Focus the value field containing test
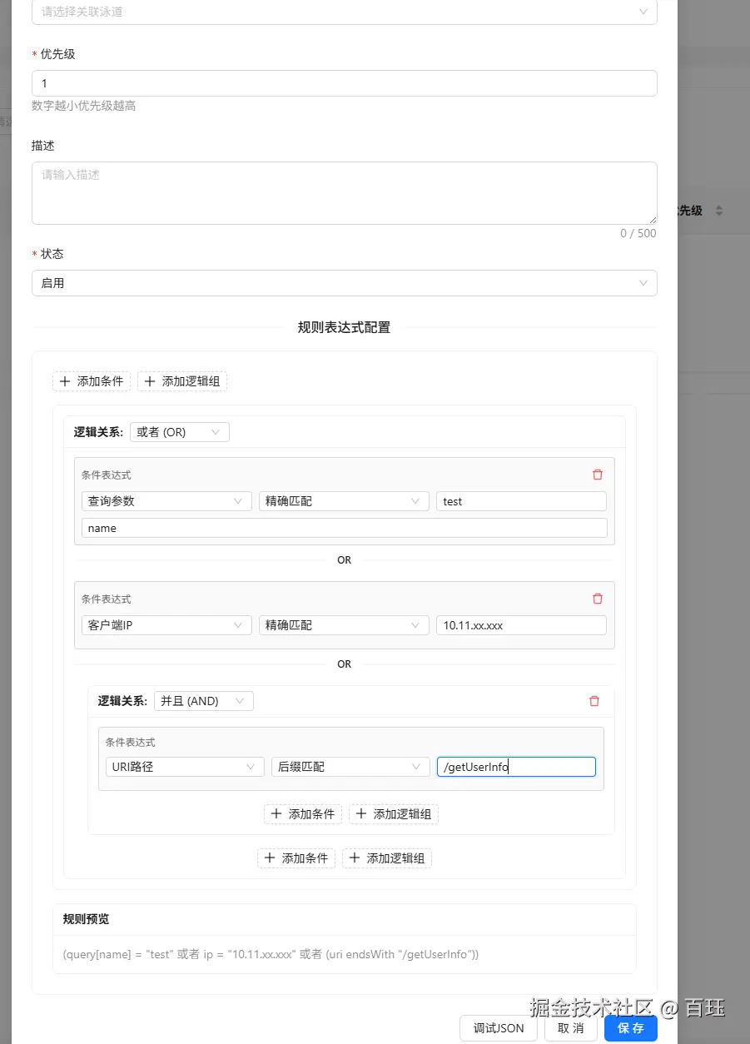This screenshot has width=750, height=1044. (x=521, y=501)
